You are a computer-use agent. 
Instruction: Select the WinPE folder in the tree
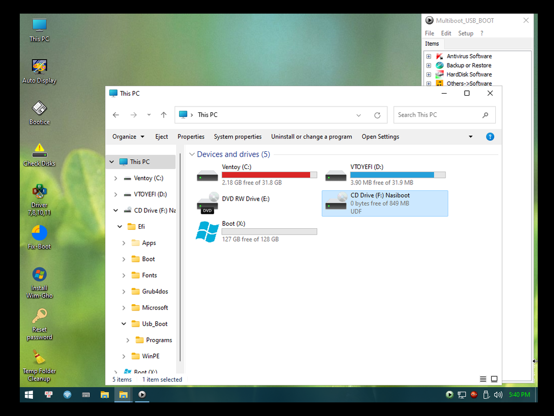coord(151,356)
